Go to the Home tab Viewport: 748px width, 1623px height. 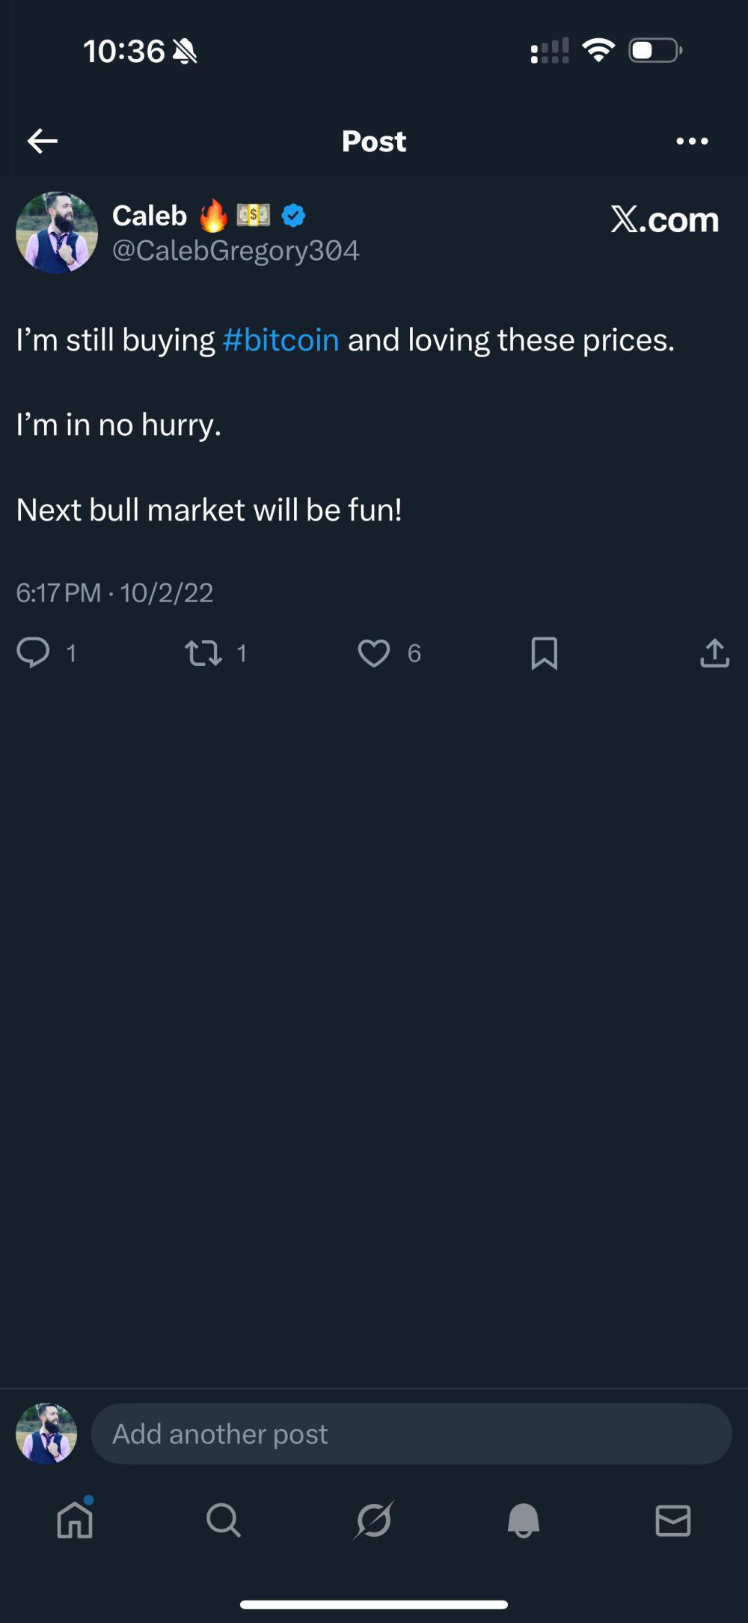(75, 1520)
